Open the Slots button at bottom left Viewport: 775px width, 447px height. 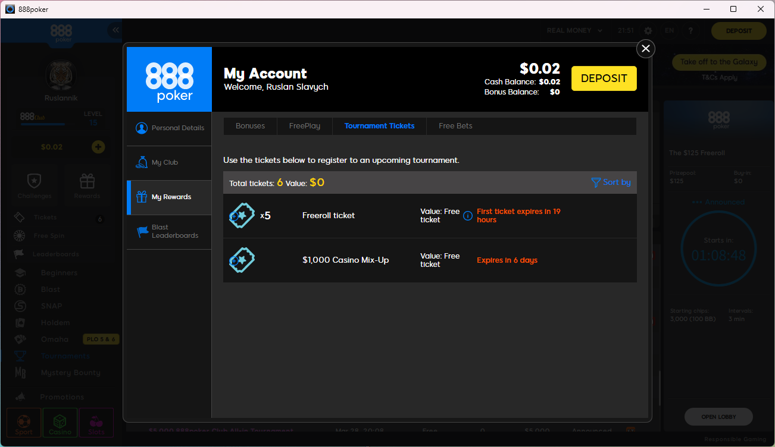96,423
